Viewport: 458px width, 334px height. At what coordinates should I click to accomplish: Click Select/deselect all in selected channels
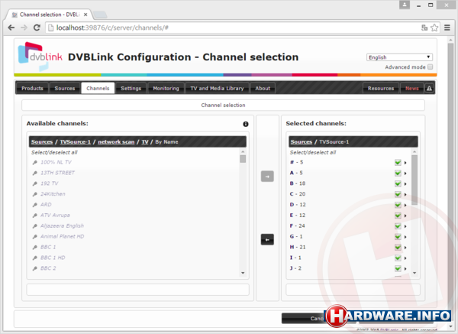[313, 152]
